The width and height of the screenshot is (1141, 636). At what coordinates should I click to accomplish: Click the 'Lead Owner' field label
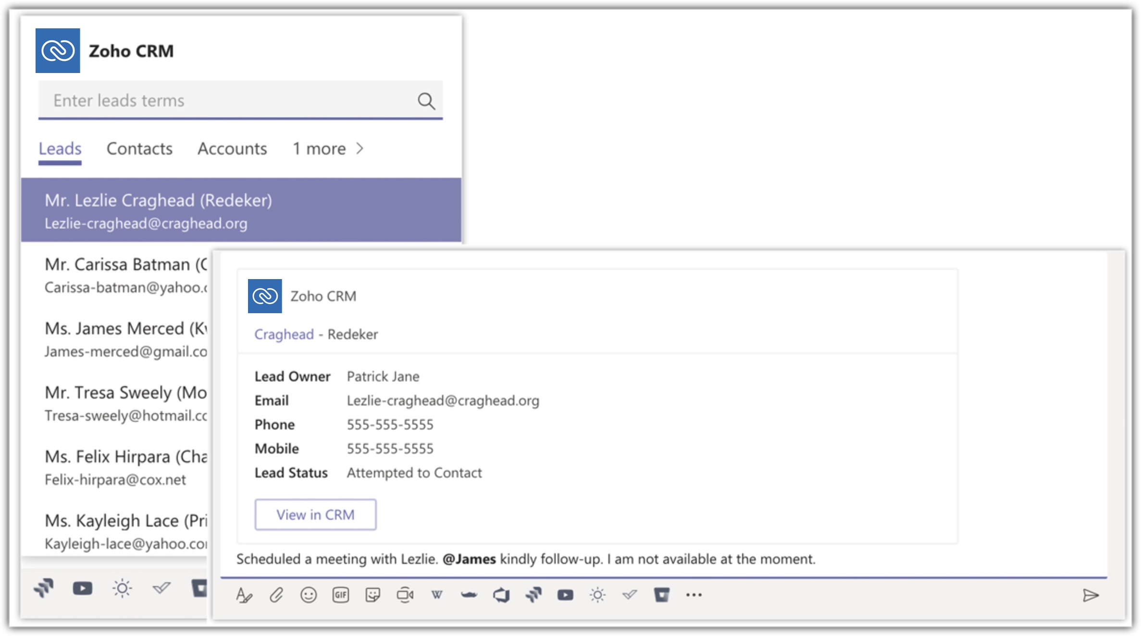pyautogui.click(x=292, y=377)
